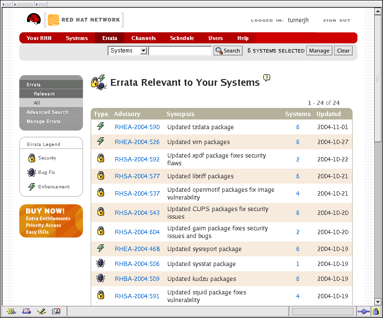Click the security lock icon on the RHSA-2004:577 row
This screenshot has width=383, height=318.
pyautogui.click(x=101, y=175)
